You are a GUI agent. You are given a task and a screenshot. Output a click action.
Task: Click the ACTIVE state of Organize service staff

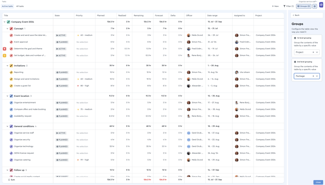[x=61, y=133]
